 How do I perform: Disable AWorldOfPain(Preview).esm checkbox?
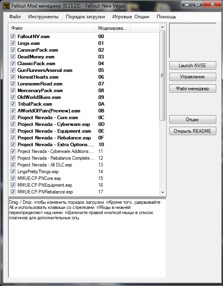13,111
